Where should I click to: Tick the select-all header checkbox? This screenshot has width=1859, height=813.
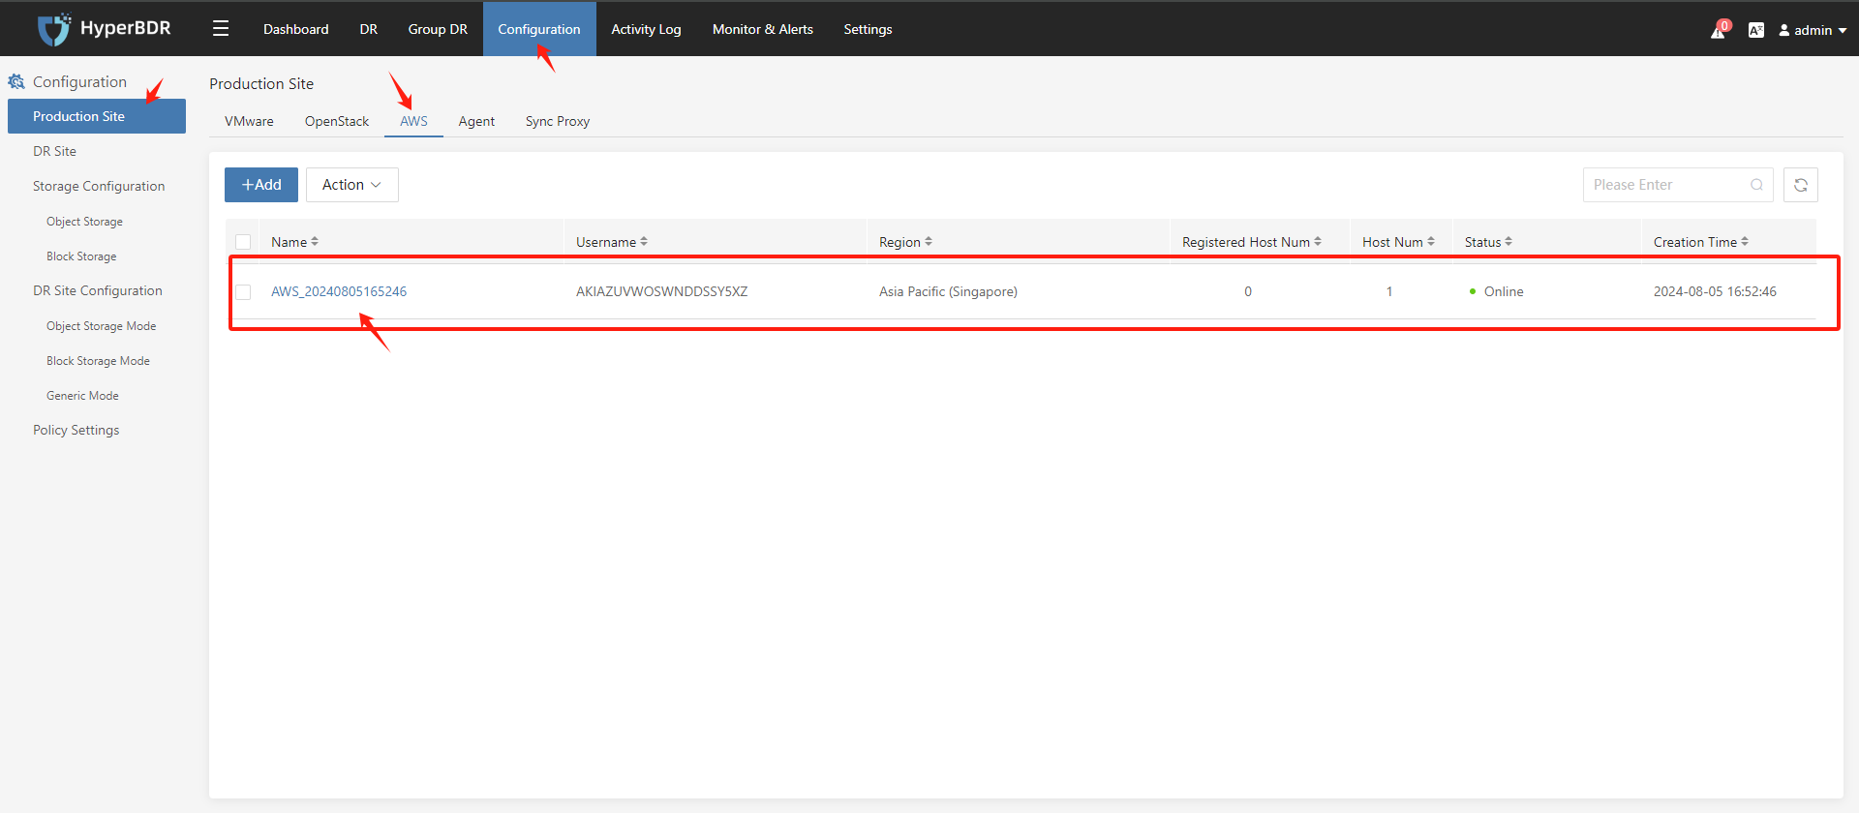coord(243,242)
